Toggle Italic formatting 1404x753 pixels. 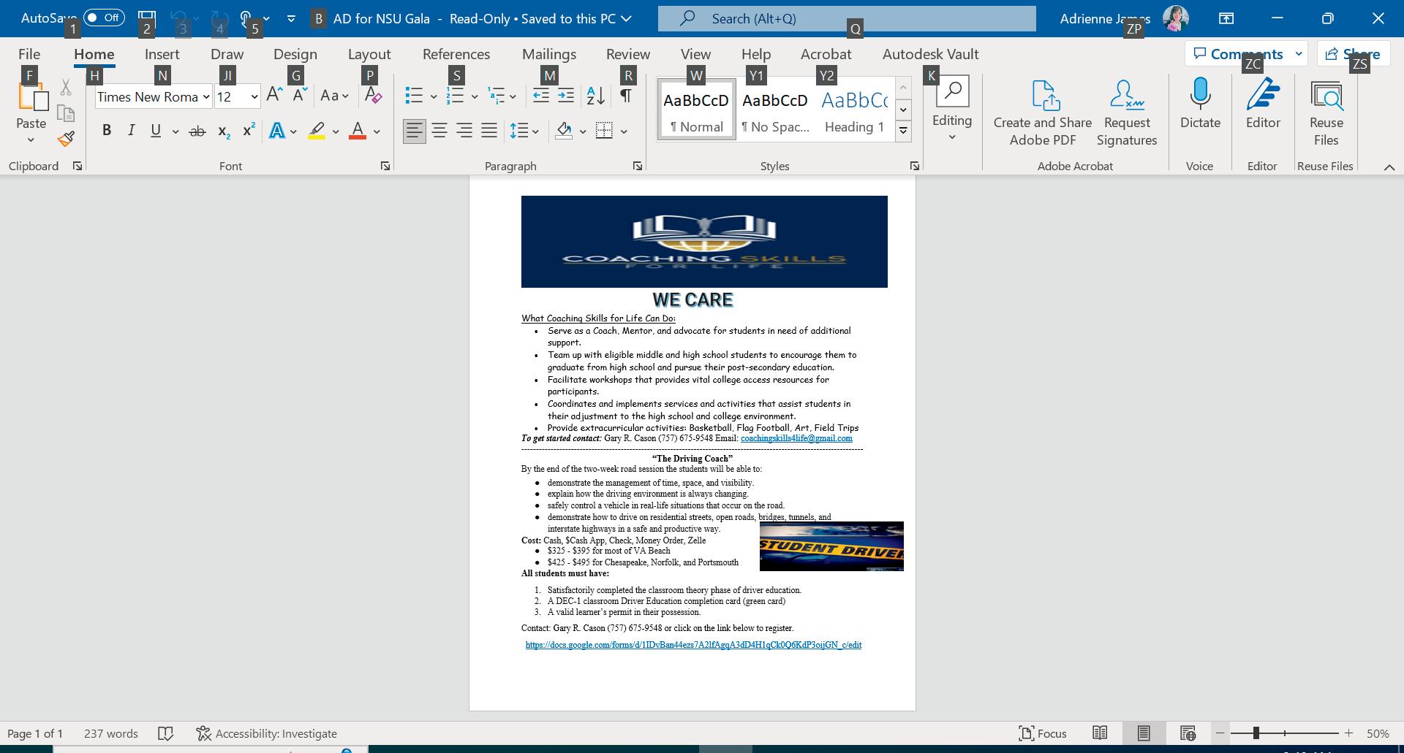pyautogui.click(x=131, y=131)
